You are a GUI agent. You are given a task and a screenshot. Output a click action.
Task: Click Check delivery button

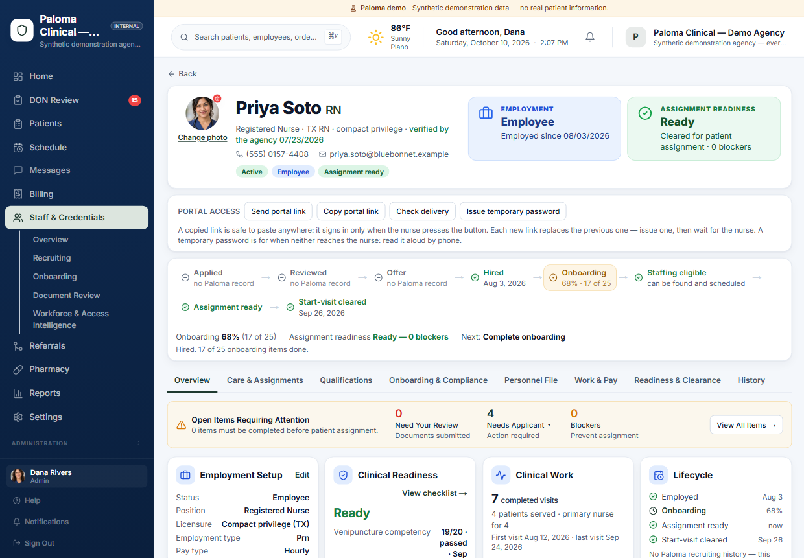coord(423,211)
